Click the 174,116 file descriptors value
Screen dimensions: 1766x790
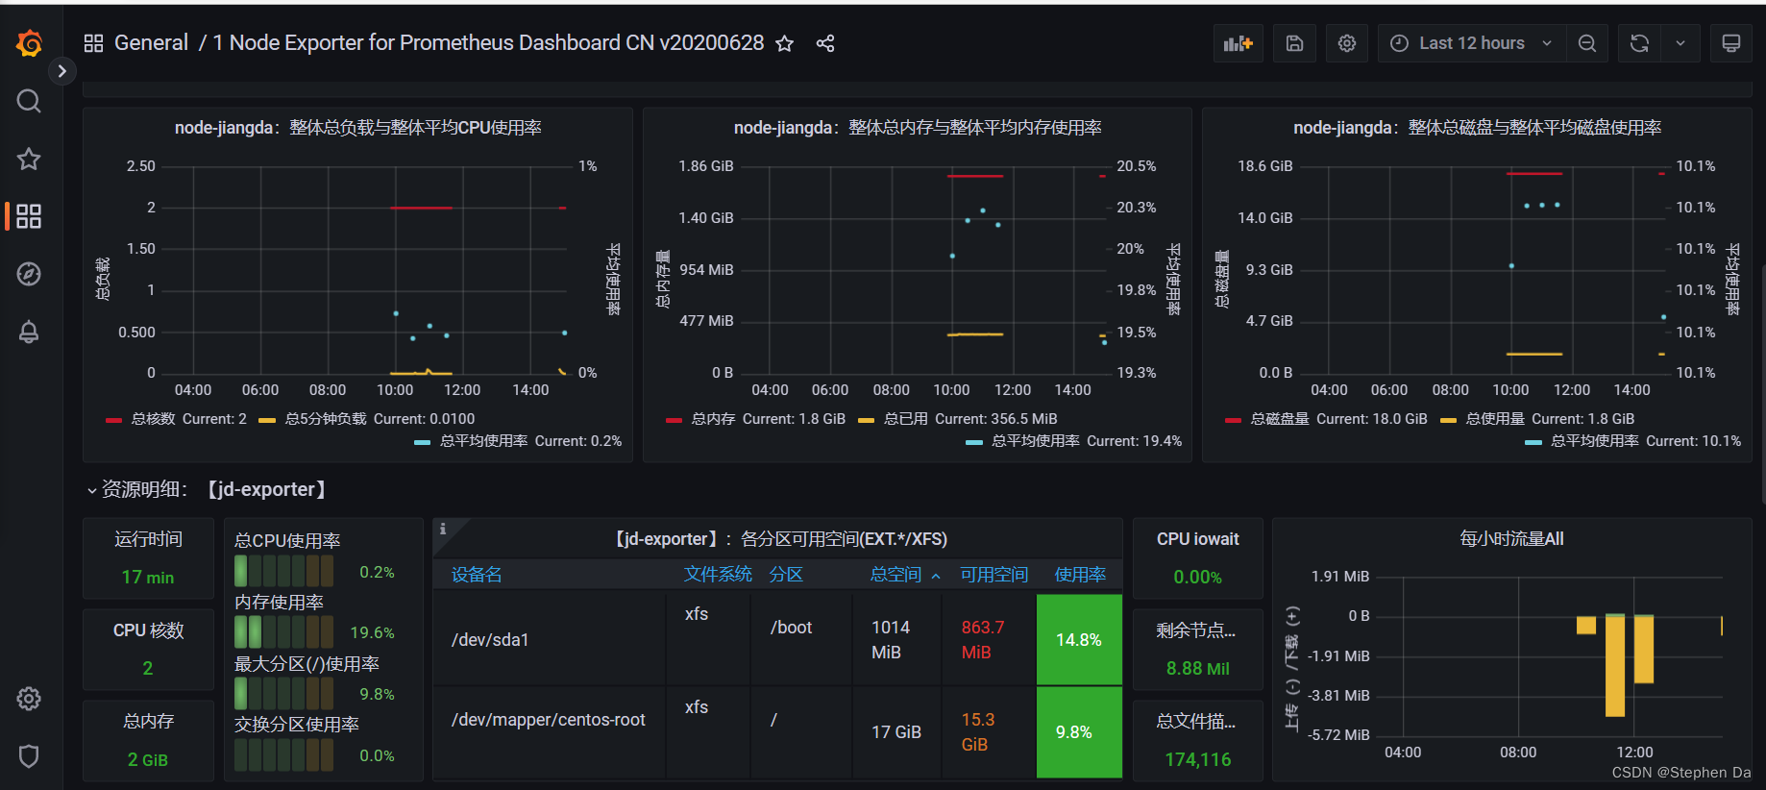[1198, 759]
